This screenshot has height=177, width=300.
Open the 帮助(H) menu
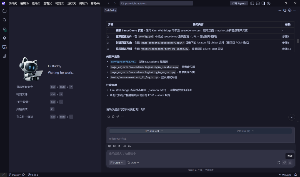pos(95,3)
